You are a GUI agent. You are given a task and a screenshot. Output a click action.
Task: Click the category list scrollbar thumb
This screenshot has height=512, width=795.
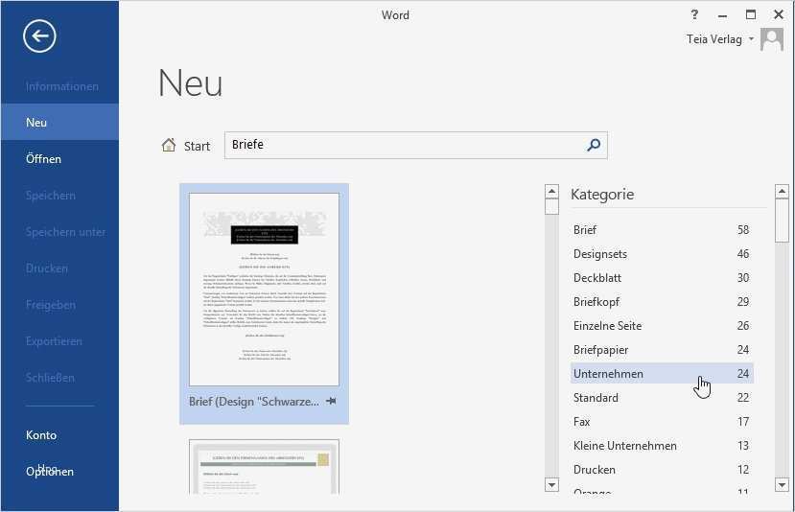[782, 221]
